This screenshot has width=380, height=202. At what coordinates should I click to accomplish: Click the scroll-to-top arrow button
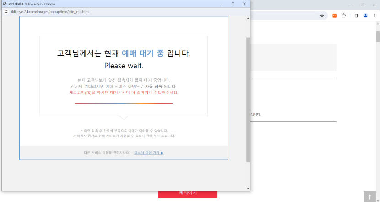pos(369,197)
